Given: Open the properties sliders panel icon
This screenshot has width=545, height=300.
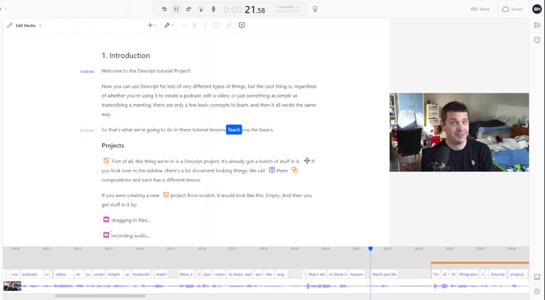Looking at the screenshot, I should [537, 25].
